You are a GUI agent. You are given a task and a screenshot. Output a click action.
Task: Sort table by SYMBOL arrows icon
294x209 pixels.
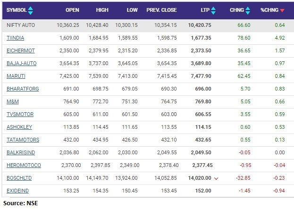31,10
